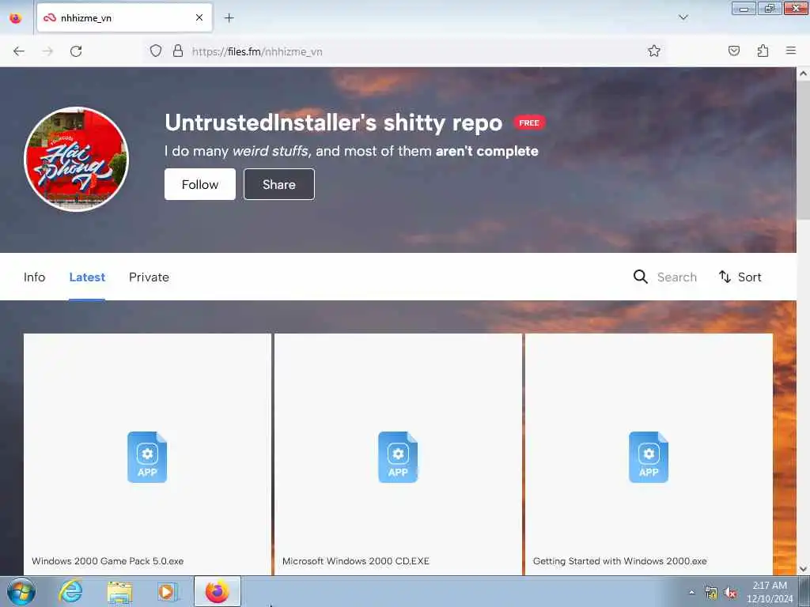This screenshot has width=810, height=607.
Task: Open Windows Explorer folder on taskbar
Action: 119,591
